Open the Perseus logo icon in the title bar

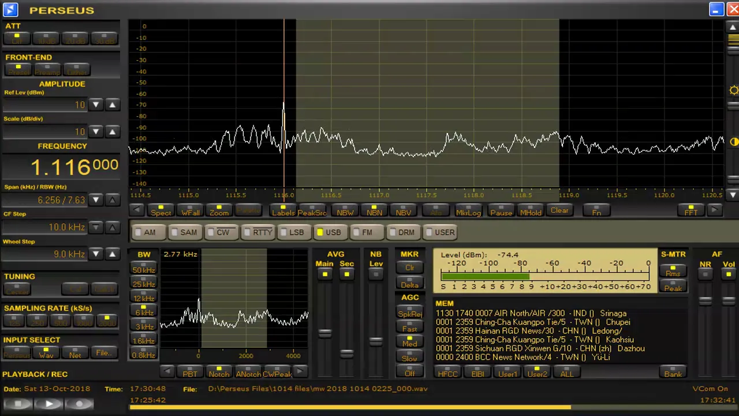tap(10, 10)
